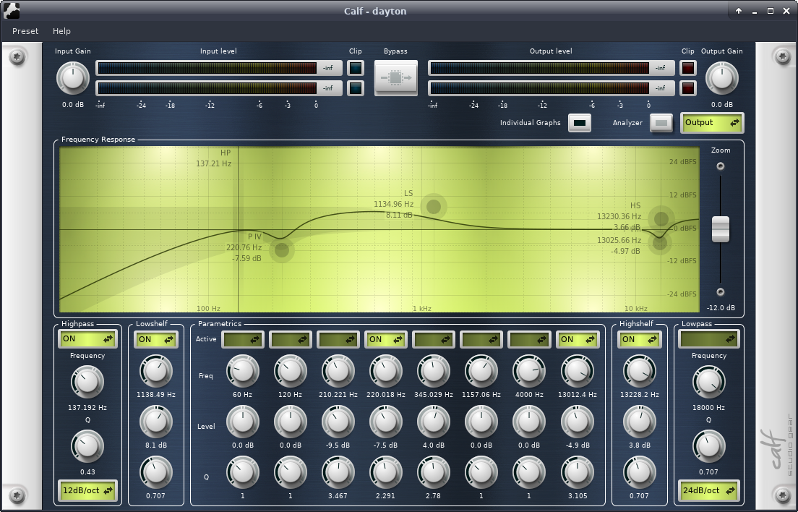Image resolution: width=798 pixels, height=512 pixels.
Task: Disable the fourth parametric band ON toggle
Action: pos(386,339)
